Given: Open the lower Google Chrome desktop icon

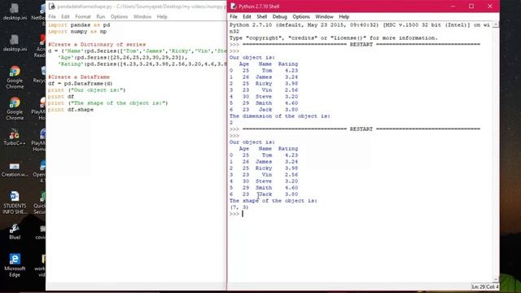Looking at the screenshot, I should [x=15, y=109].
